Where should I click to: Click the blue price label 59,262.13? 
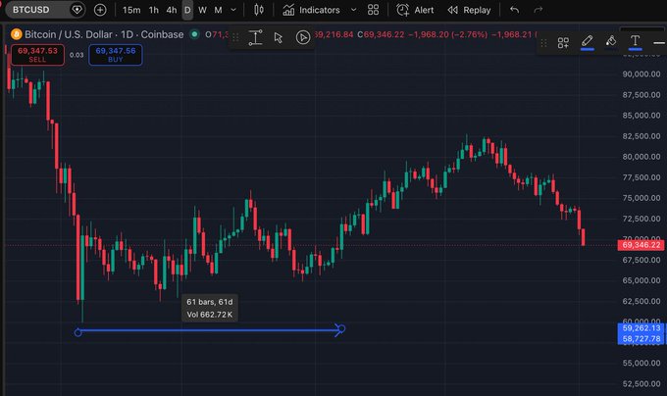tap(641, 328)
